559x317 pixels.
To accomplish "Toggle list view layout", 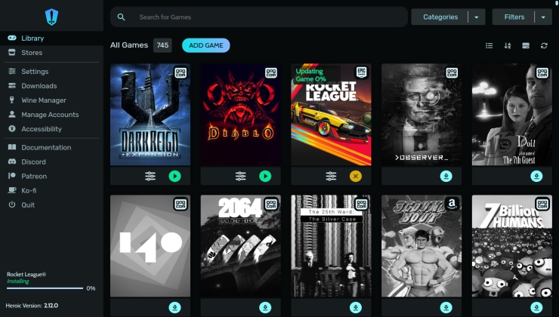I will [489, 46].
